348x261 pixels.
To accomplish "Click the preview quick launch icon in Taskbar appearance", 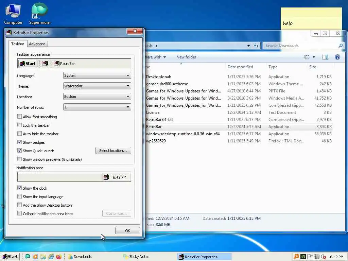I will point(45,64).
